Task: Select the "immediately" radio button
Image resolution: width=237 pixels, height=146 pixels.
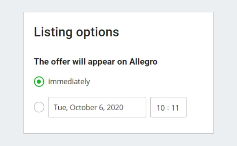Action: coord(39,81)
